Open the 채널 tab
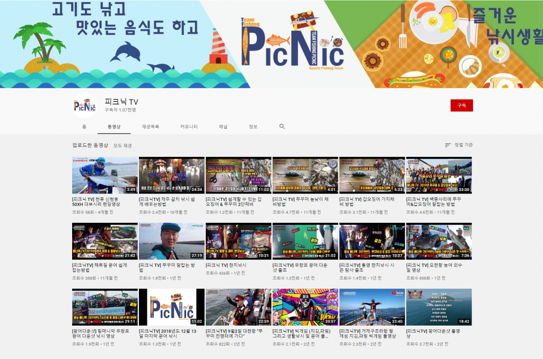543x359 pixels. [x=223, y=127]
